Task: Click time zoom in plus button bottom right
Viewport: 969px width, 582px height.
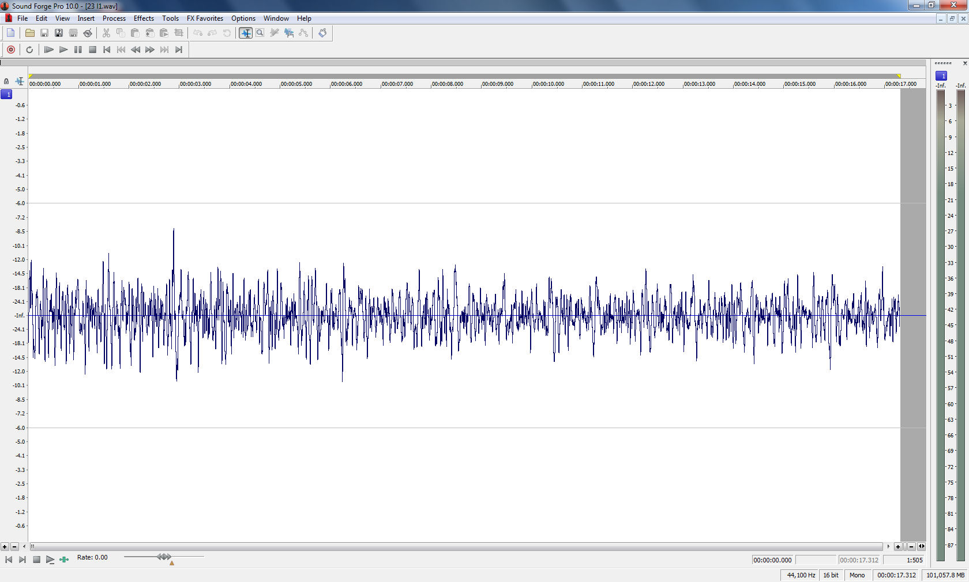Action: point(898,546)
